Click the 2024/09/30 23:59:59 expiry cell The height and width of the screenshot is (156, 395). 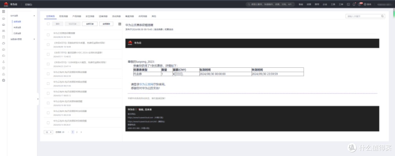[x=277, y=74]
